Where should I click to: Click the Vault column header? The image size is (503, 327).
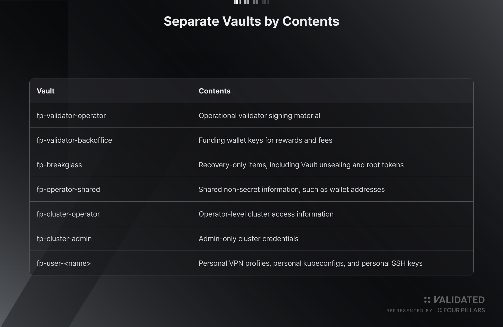click(46, 91)
